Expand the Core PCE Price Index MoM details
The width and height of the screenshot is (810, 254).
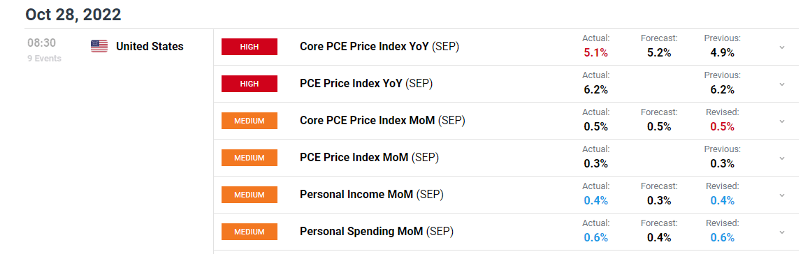coord(781,121)
